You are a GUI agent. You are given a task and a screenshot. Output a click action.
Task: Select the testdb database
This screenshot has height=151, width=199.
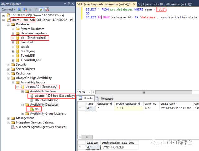click(x=25, y=47)
